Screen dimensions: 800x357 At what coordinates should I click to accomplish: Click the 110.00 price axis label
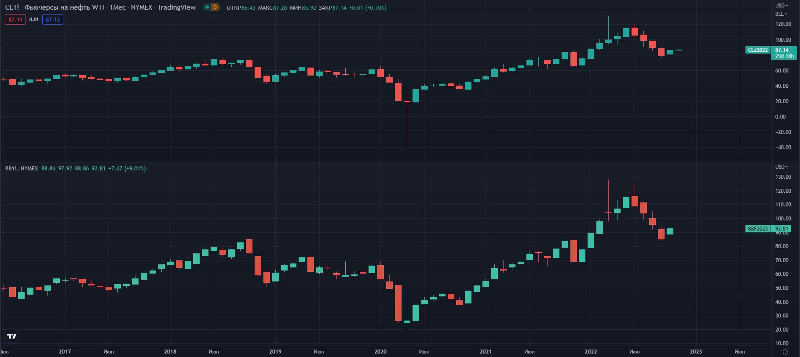[783, 205]
